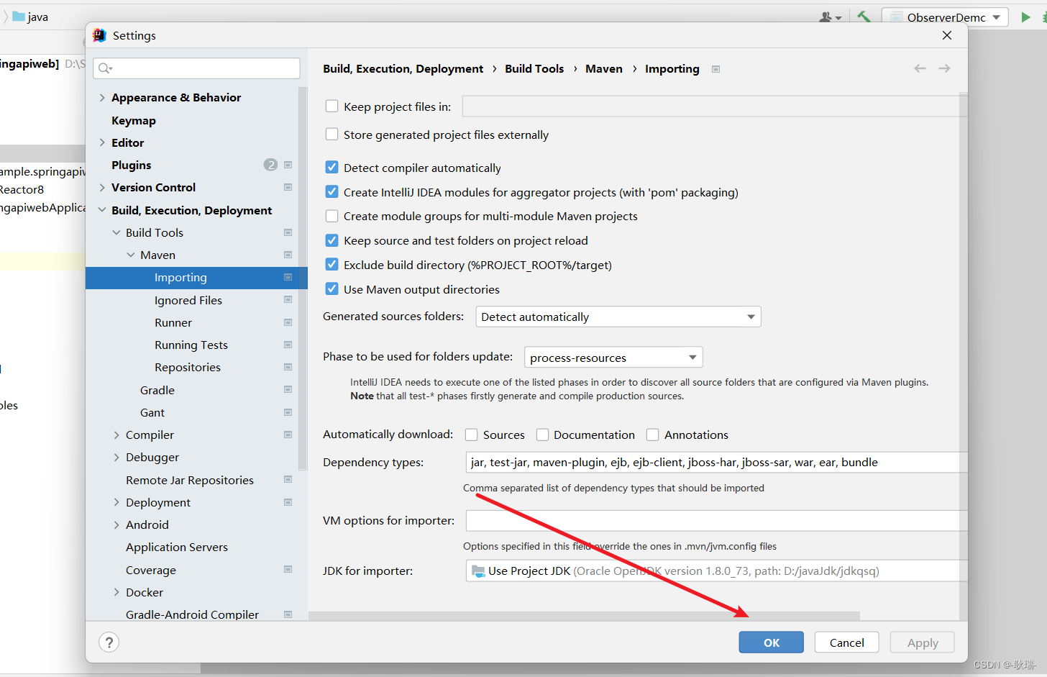
Task: Open the ObserverDemo run configuration dropdown
Action: 945,17
